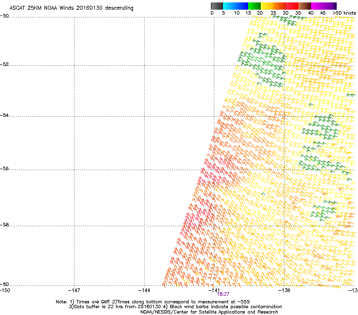Click the -141 longitude axis label

pos(214,290)
